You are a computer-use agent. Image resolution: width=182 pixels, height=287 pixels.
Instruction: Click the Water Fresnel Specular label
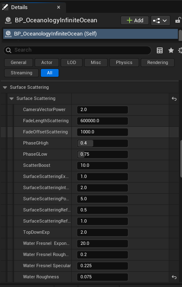click(x=47, y=266)
